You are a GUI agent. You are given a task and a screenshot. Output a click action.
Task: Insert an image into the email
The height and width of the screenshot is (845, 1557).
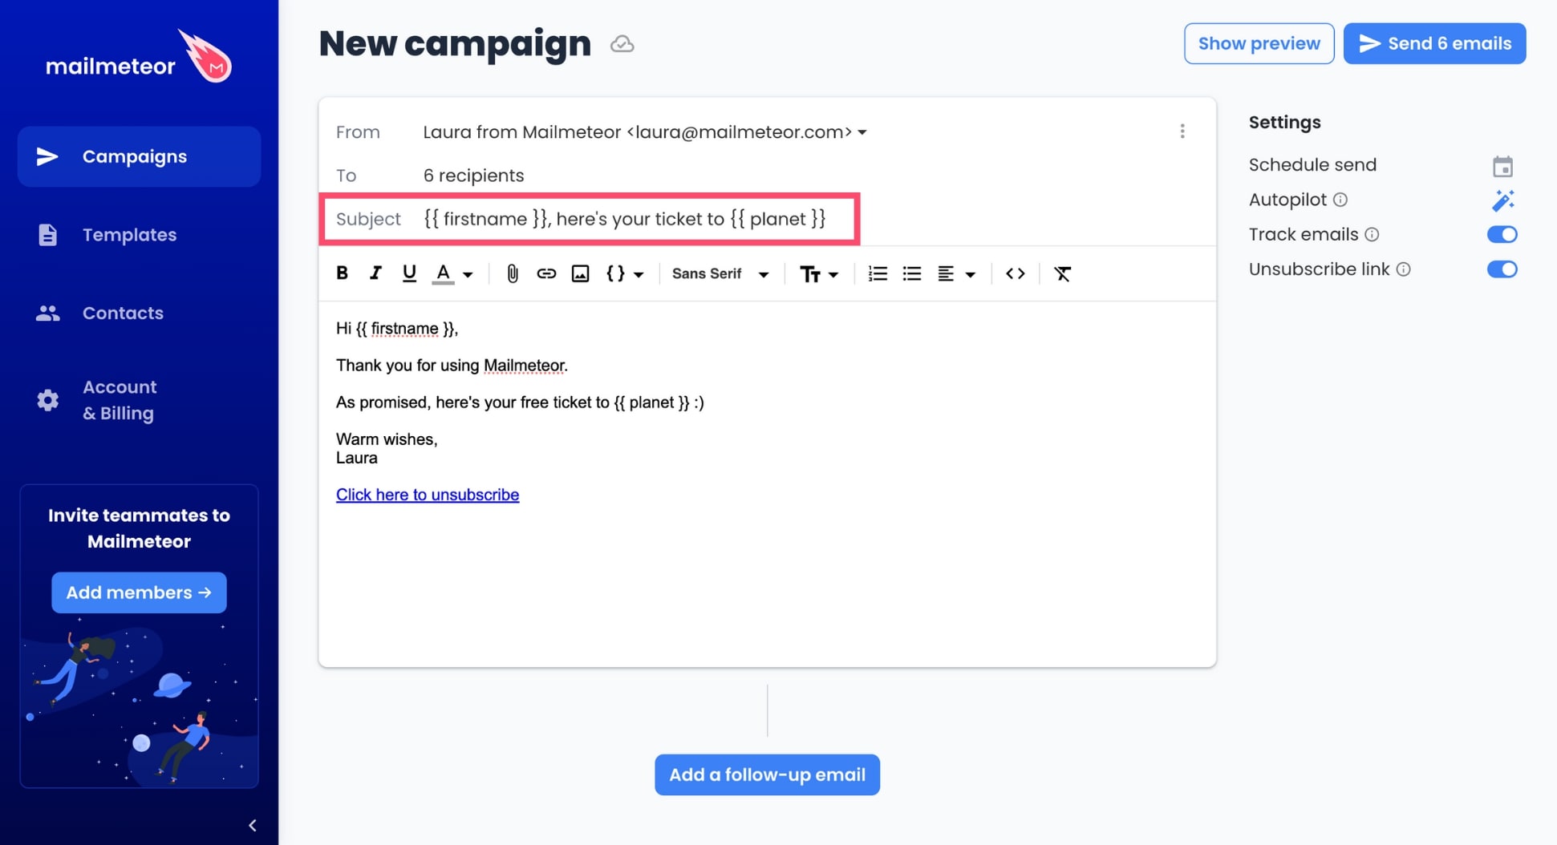tap(580, 273)
